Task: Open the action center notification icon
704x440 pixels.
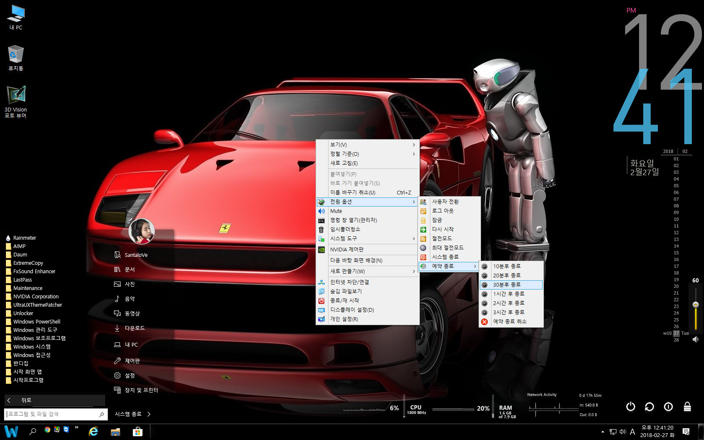Action: click(x=686, y=432)
